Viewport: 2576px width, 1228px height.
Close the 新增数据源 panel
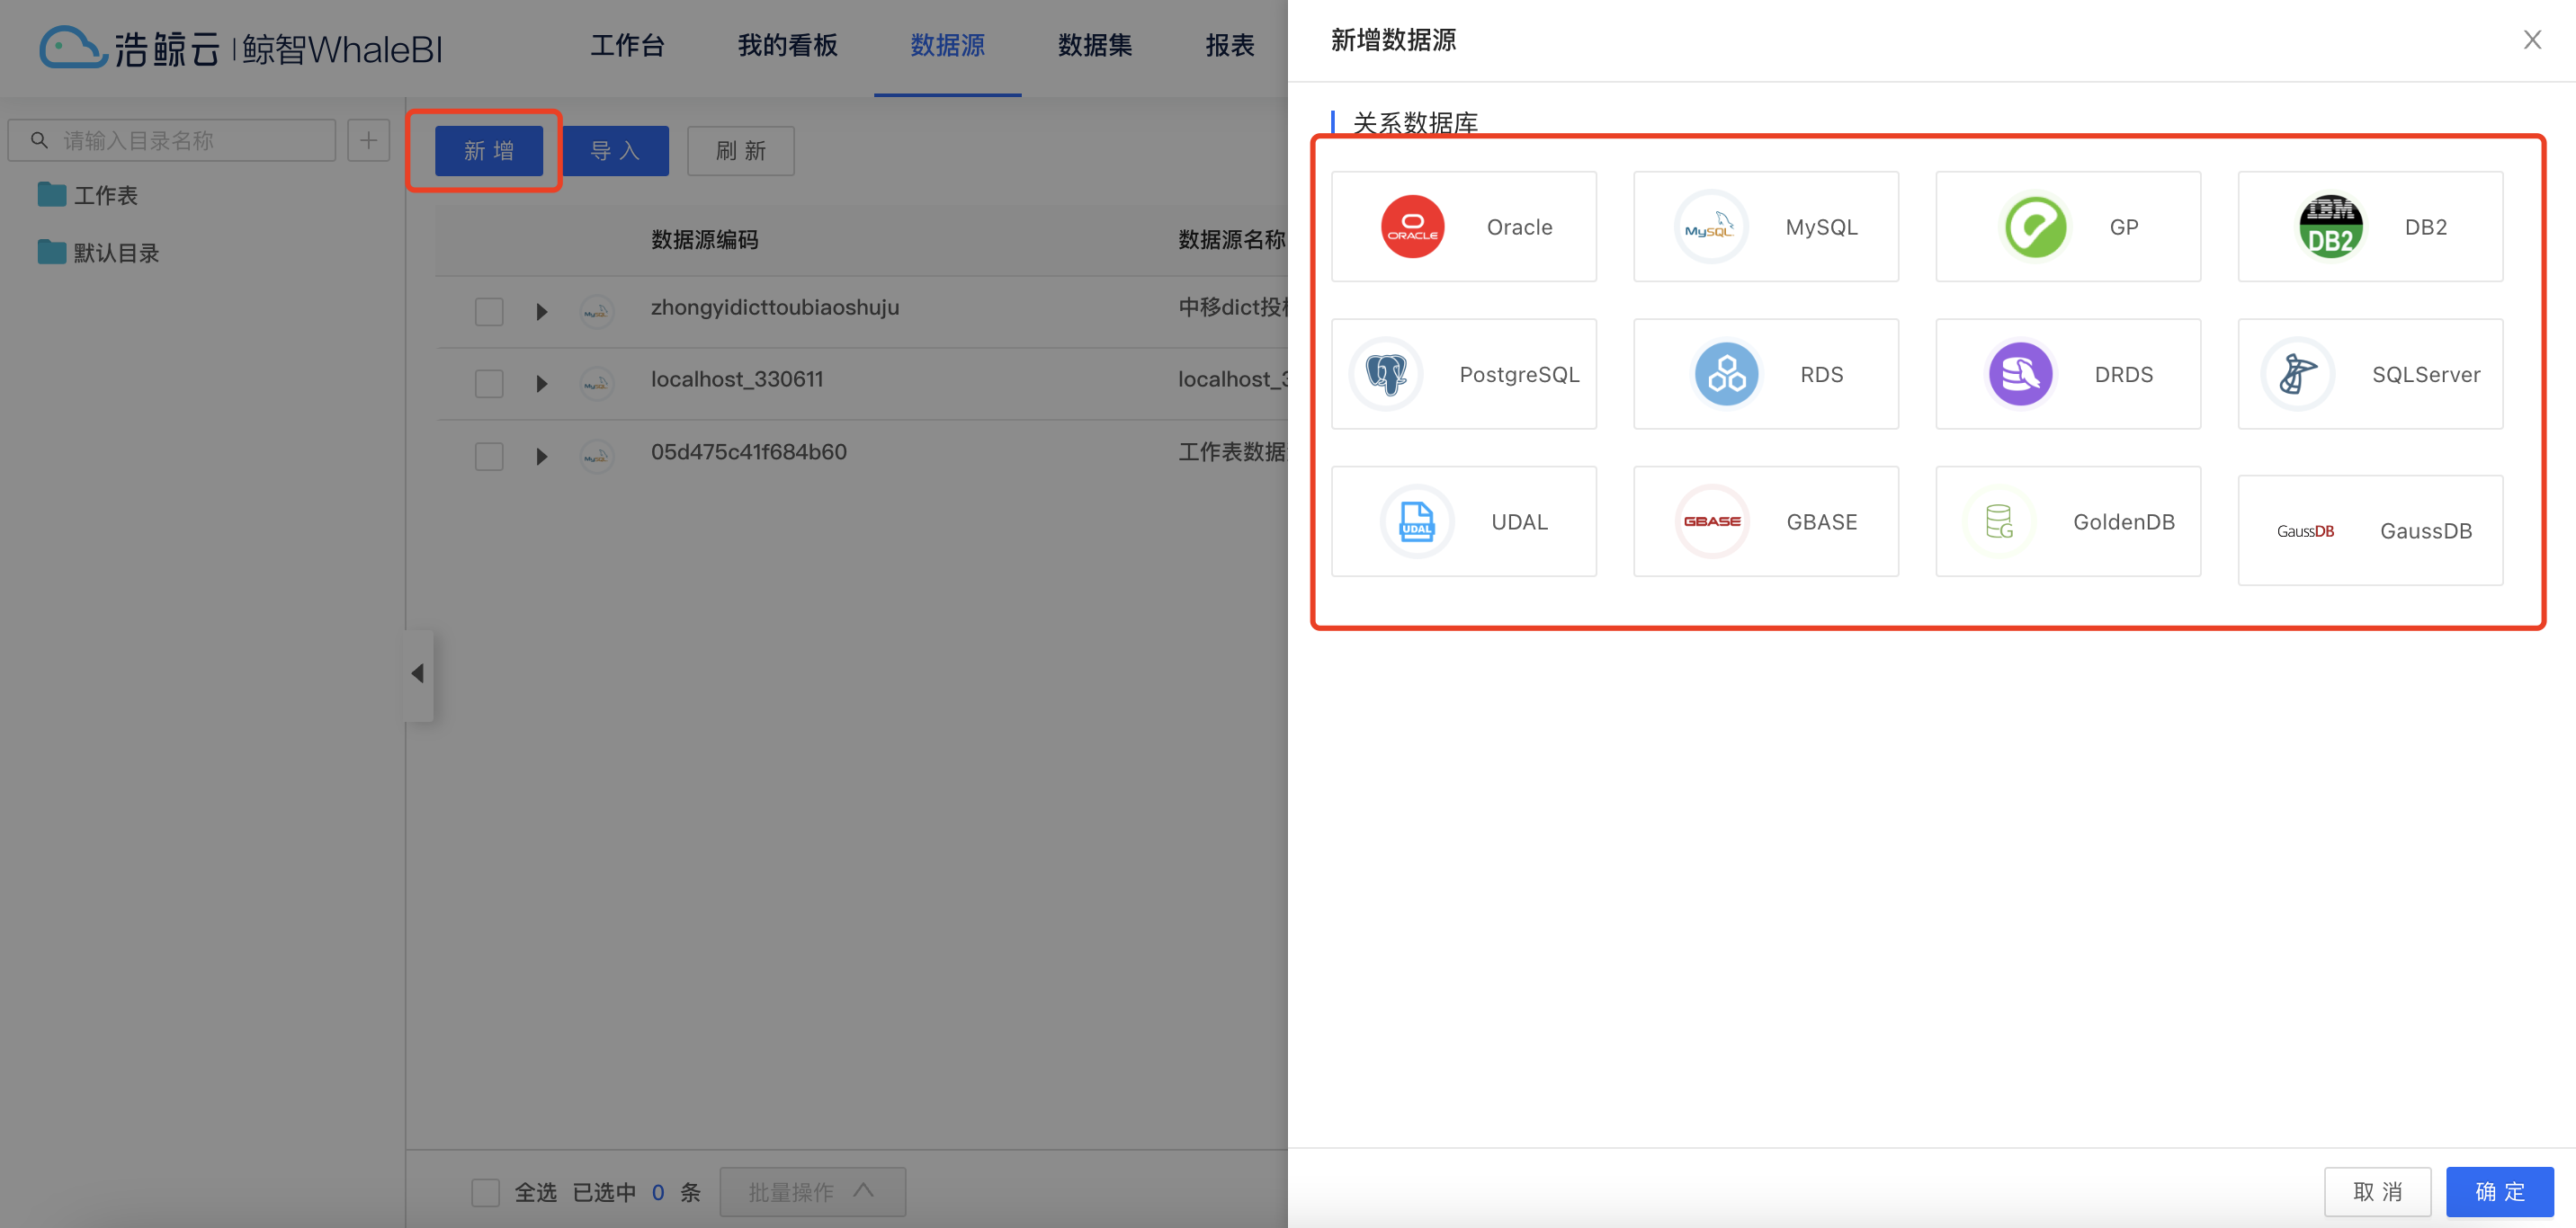point(2532,40)
